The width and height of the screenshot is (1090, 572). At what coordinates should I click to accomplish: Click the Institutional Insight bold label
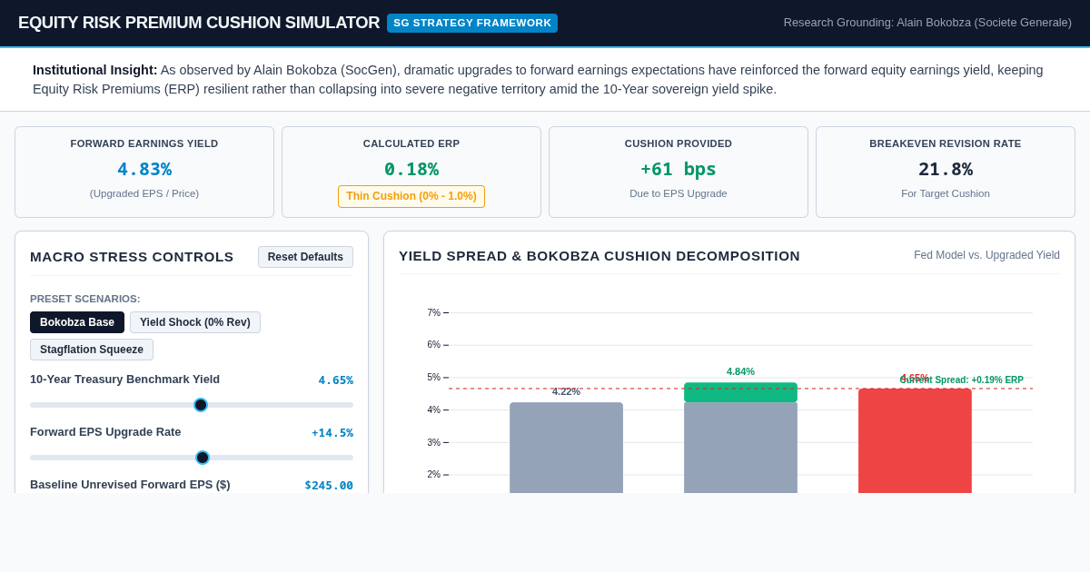pyautogui.click(x=95, y=70)
